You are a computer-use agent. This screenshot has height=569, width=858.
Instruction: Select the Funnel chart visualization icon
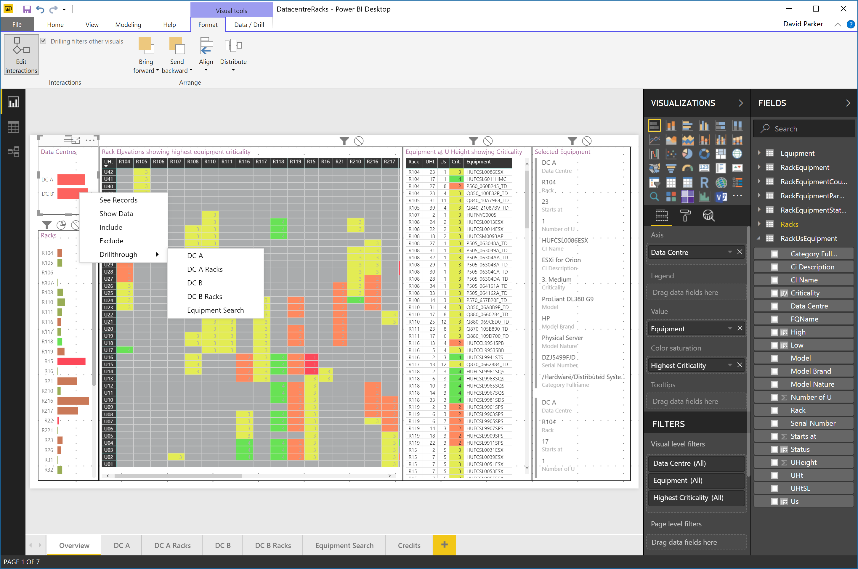[671, 168]
